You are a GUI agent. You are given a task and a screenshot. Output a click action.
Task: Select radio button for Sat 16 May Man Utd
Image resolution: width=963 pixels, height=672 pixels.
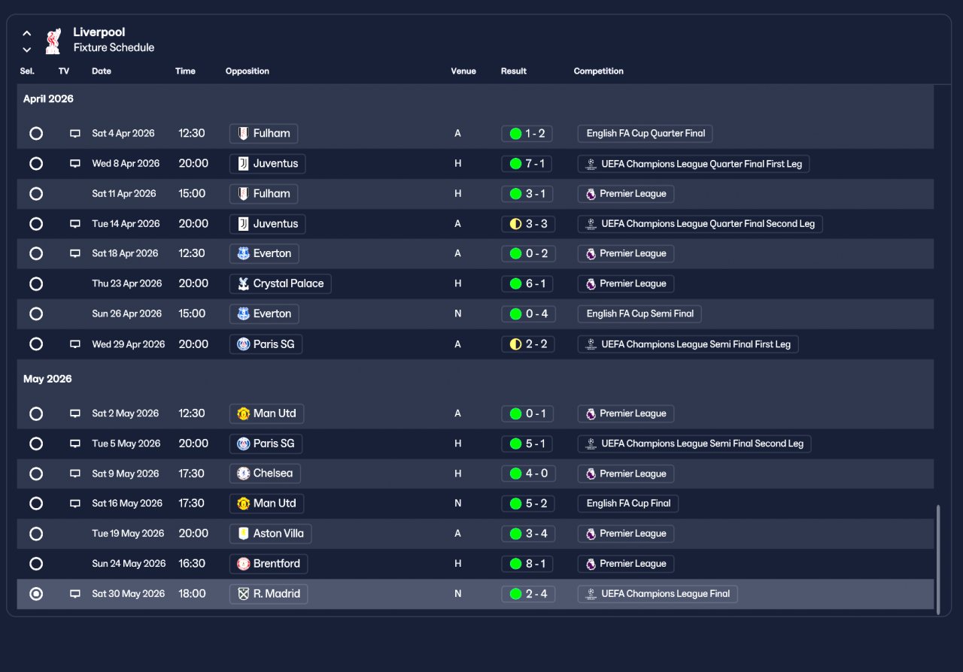36,504
